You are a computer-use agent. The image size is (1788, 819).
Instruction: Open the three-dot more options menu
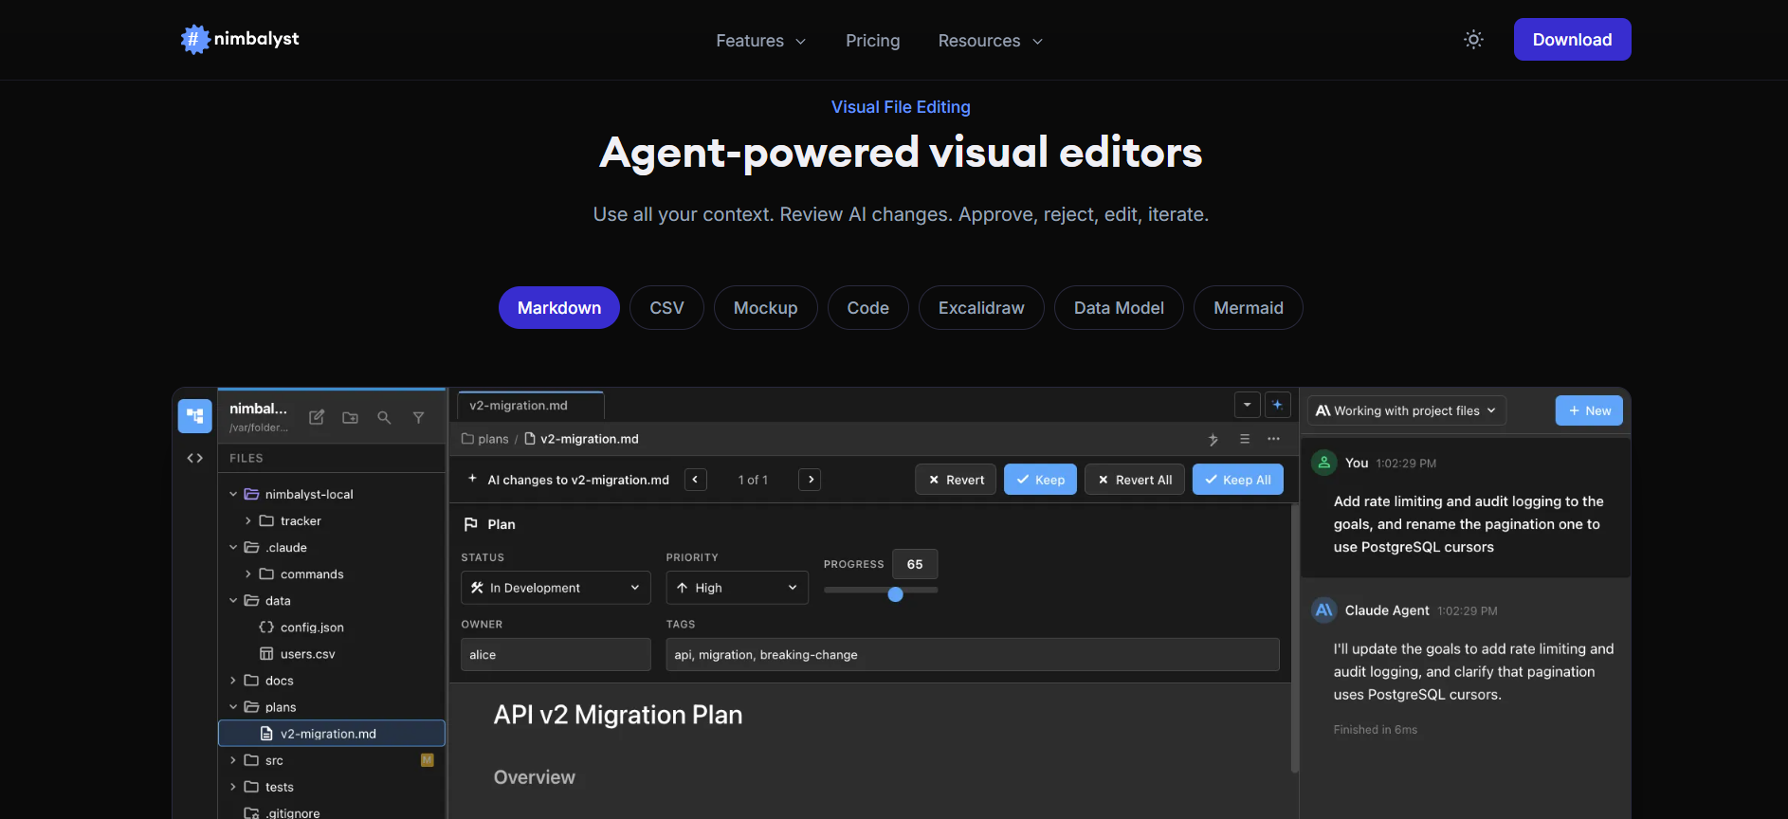1273,439
